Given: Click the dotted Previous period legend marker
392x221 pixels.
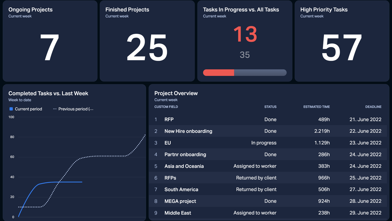Looking at the screenshot, I should (55, 109).
